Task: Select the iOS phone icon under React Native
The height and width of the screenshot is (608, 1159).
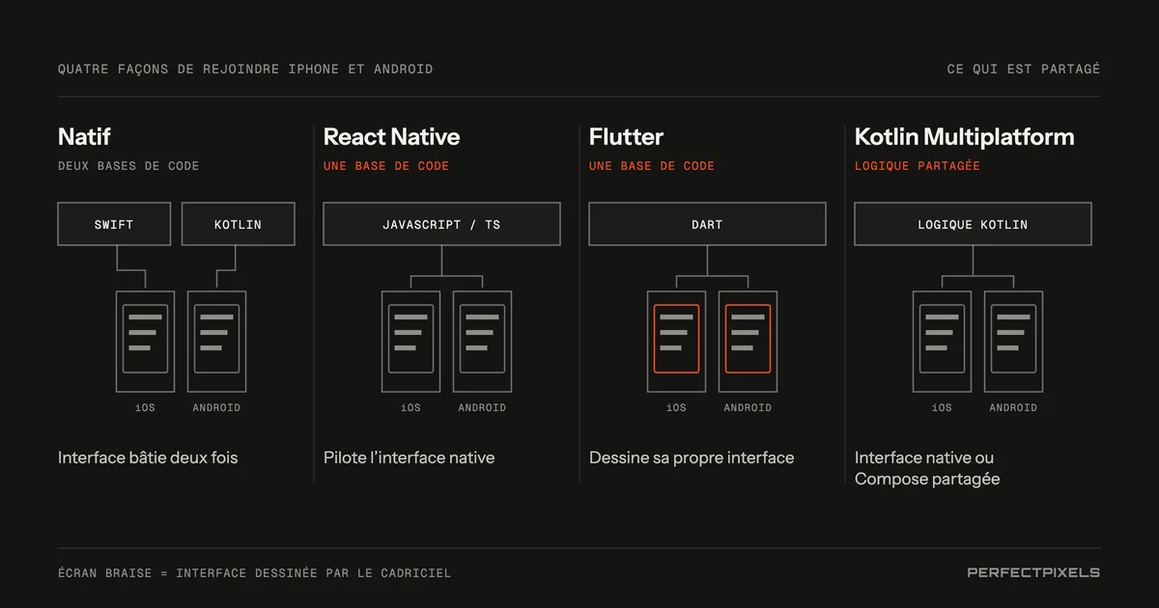Action: 410,342
